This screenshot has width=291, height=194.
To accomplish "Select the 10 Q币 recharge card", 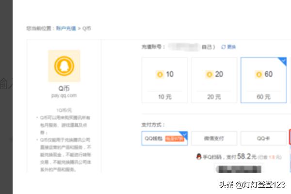I will (164, 80).
